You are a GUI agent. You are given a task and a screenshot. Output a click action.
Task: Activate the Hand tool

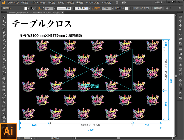coord(4,117)
